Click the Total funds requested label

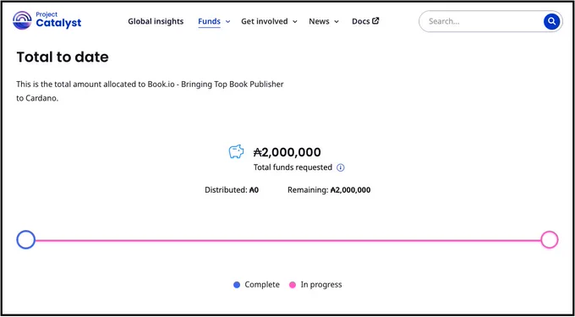tap(293, 167)
